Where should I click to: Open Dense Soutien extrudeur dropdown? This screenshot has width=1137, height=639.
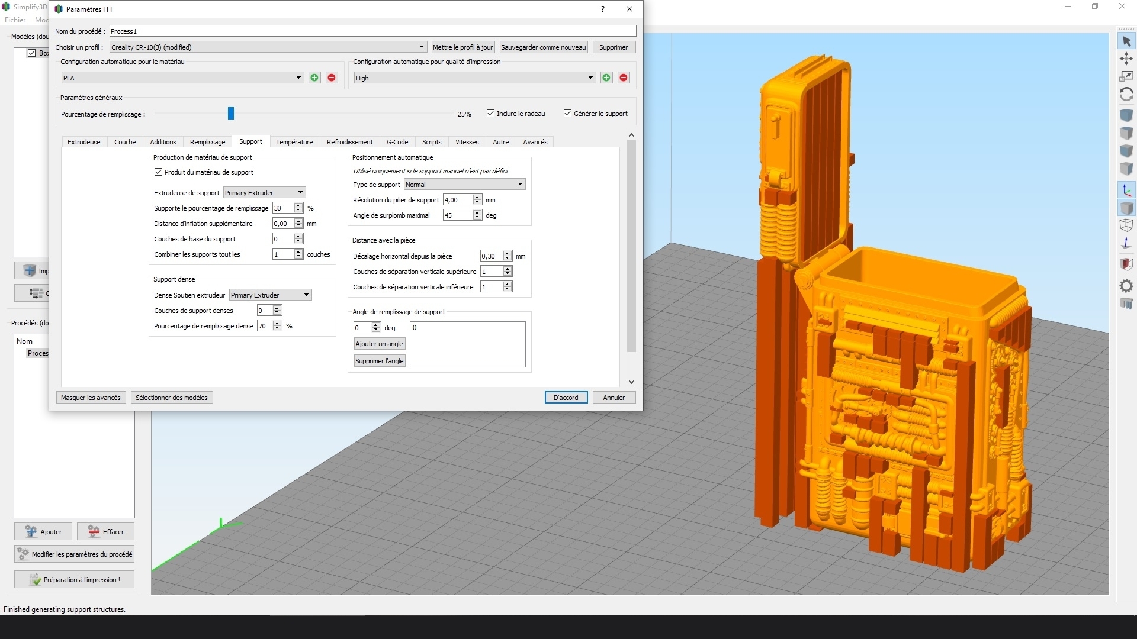click(x=271, y=295)
